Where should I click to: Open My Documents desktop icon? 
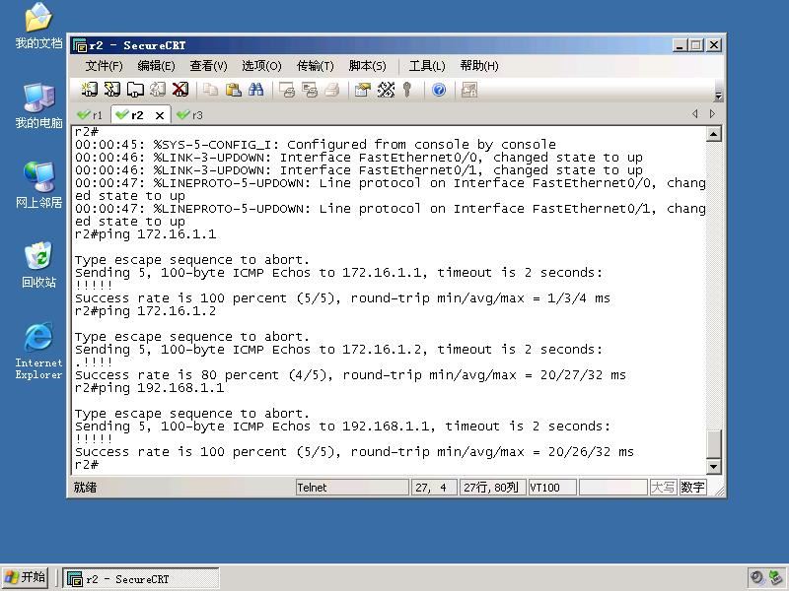point(38,26)
